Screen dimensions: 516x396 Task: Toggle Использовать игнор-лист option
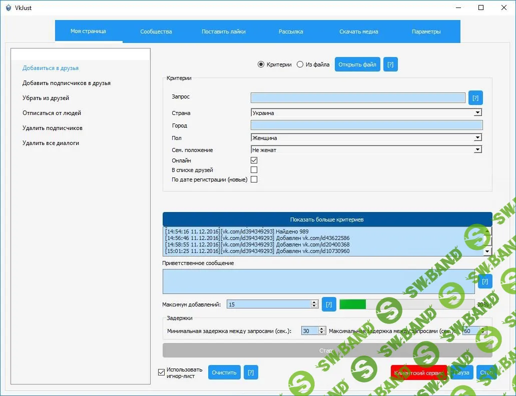click(x=161, y=372)
